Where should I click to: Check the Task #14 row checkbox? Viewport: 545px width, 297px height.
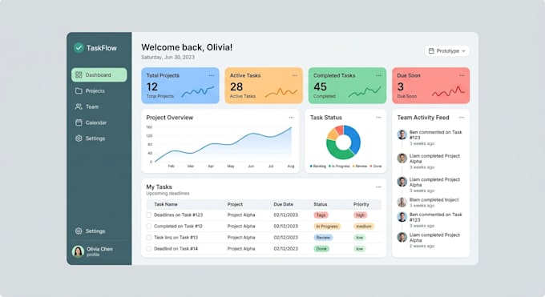point(149,249)
